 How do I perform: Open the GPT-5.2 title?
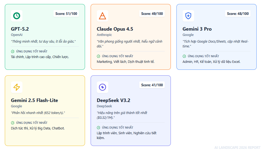tap(20, 29)
